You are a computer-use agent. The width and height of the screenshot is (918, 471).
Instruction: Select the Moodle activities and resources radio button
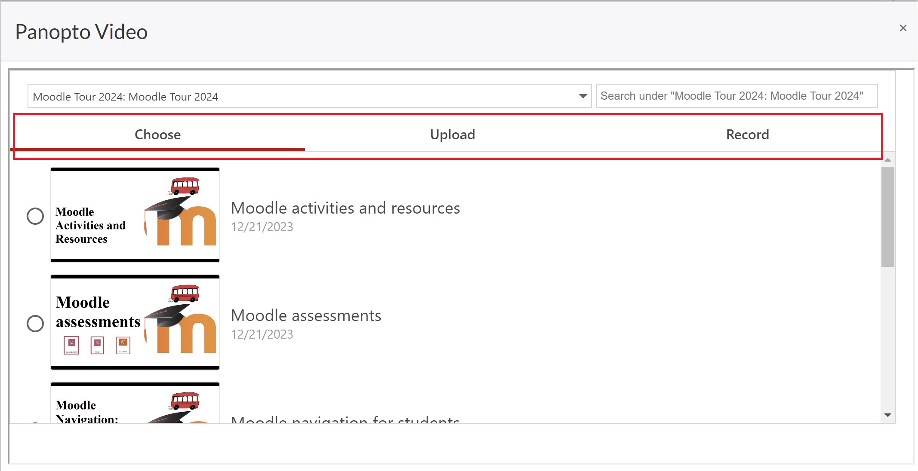click(x=35, y=216)
